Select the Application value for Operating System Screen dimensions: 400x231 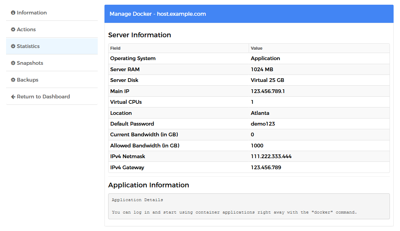tap(265, 58)
